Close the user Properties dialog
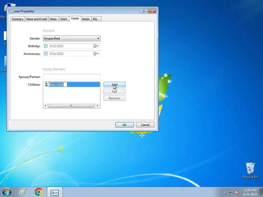Viewport: 263px width, 197px height. (x=152, y=11)
